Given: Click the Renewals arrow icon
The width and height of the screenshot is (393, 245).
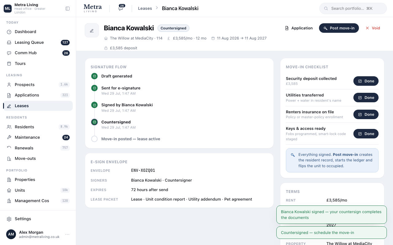Looking at the screenshot, I should click(9, 148).
